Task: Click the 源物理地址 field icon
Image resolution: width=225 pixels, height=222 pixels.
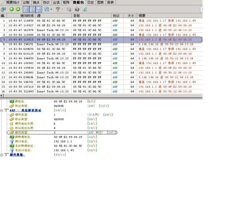Action: coord(12,137)
